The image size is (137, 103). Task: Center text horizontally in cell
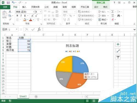(49, 16)
